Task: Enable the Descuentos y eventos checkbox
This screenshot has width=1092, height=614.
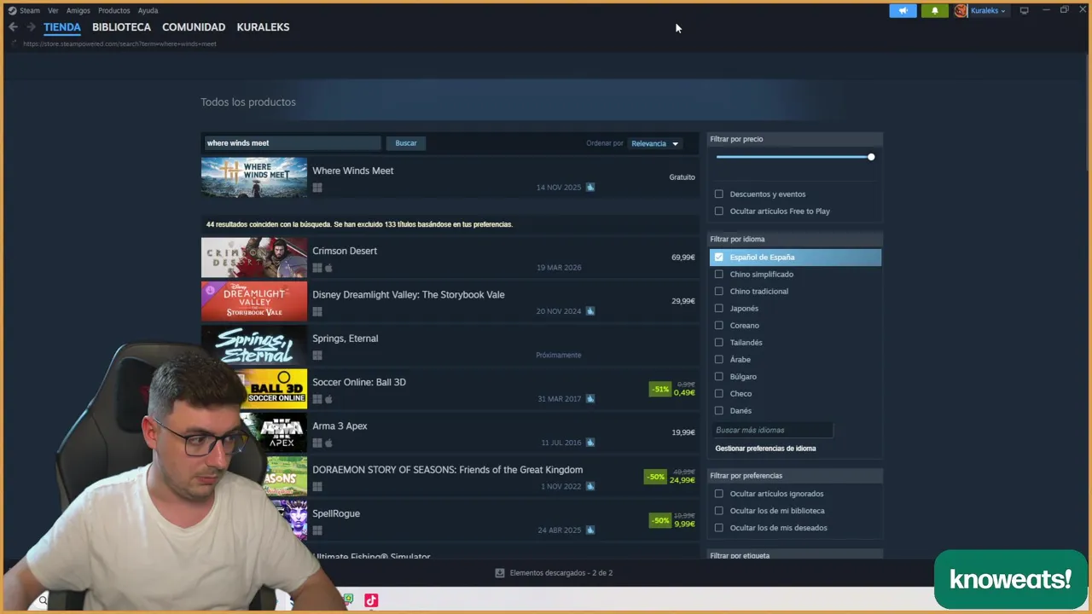Action: coord(718,194)
